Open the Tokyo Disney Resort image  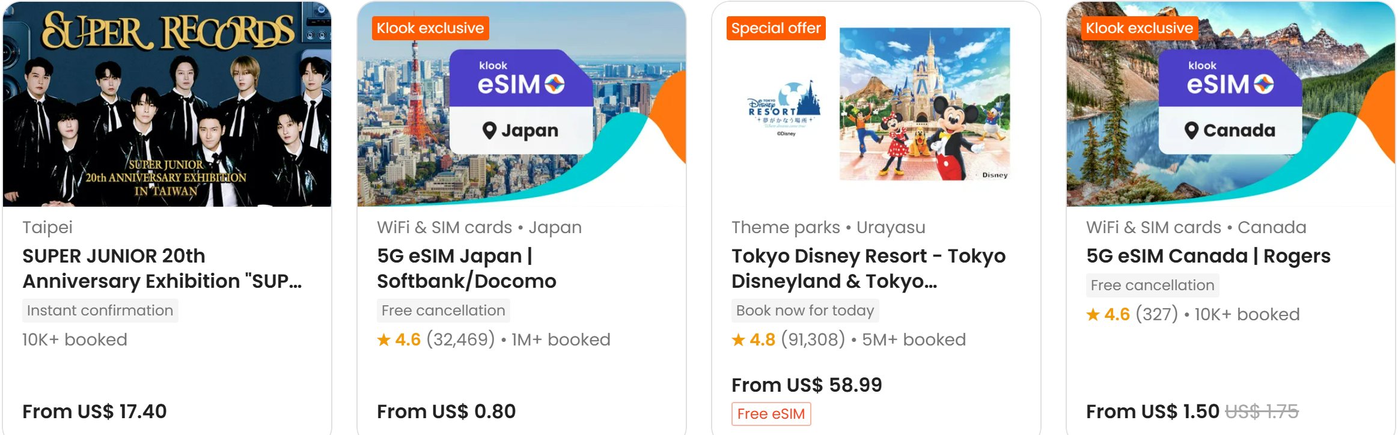876,105
